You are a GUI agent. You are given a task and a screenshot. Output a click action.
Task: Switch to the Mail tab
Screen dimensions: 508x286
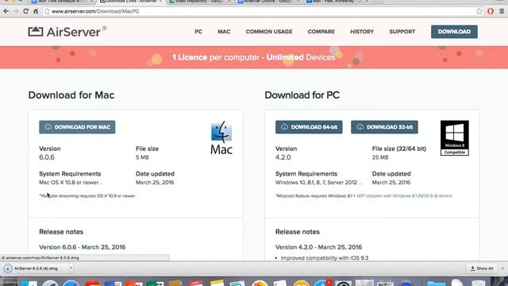pyautogui.click(x=337, y=2)
